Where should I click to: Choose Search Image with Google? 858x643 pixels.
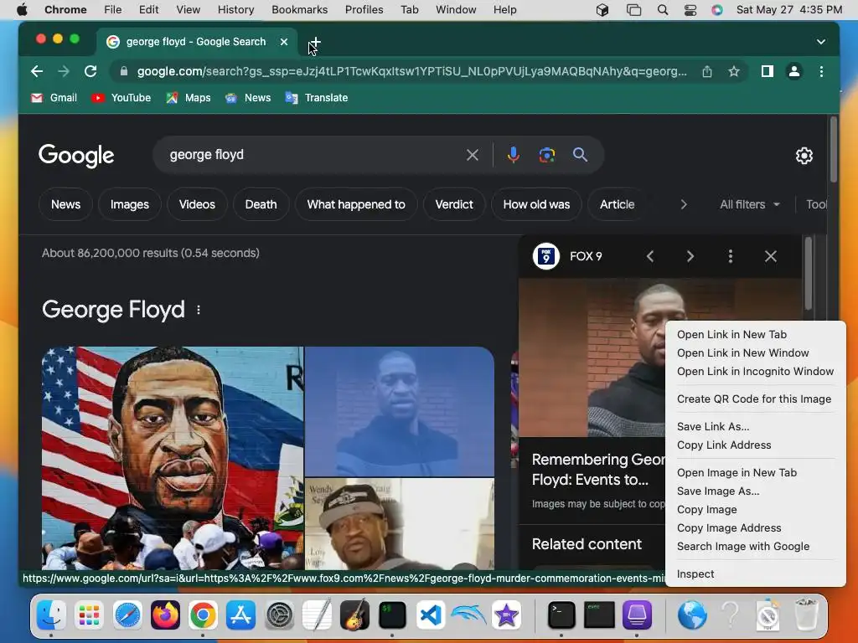coord(743,547)
